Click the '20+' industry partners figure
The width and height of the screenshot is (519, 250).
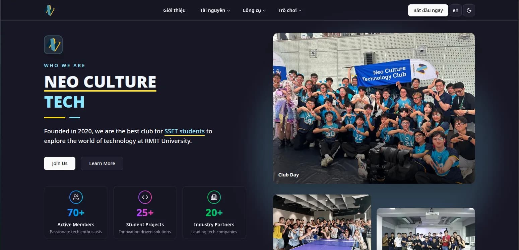214,213
